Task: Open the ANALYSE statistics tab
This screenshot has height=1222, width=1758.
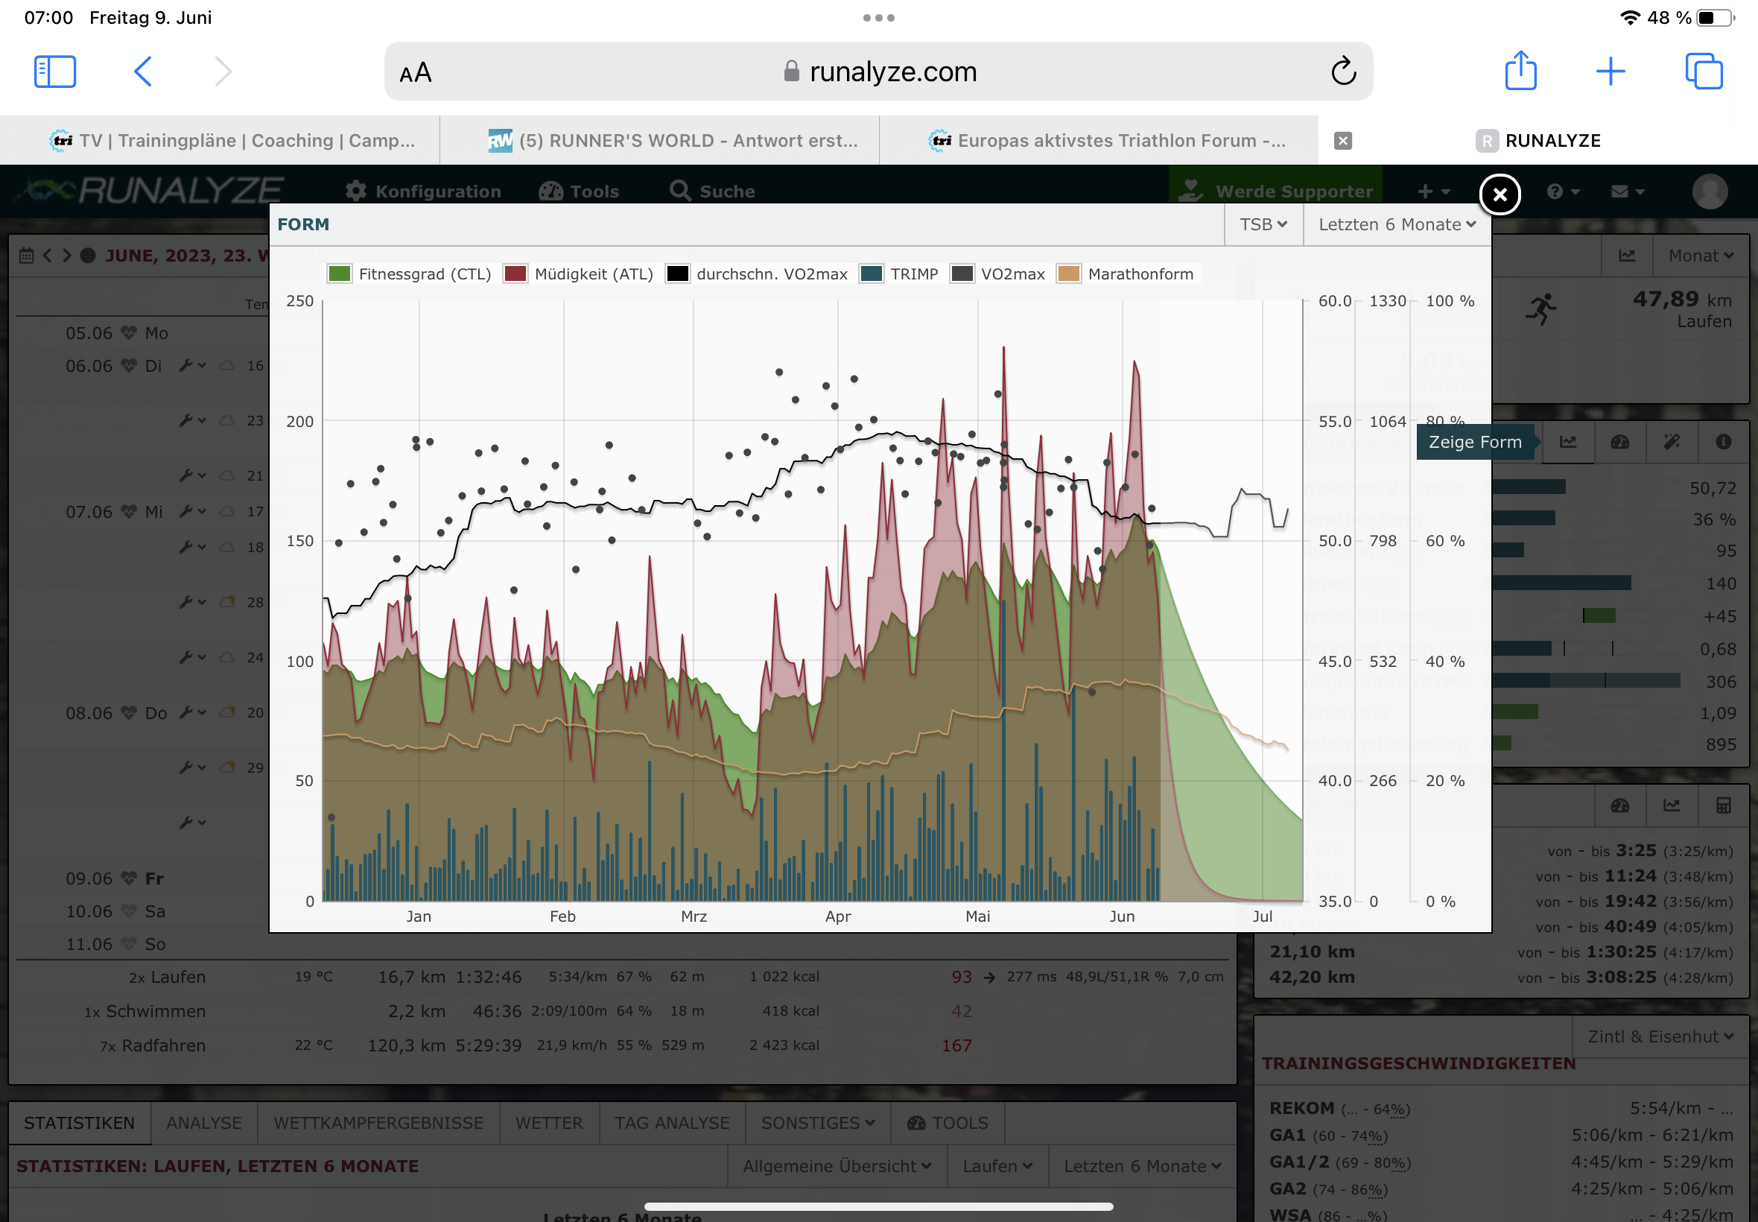Action: [x=203, y=1122]
